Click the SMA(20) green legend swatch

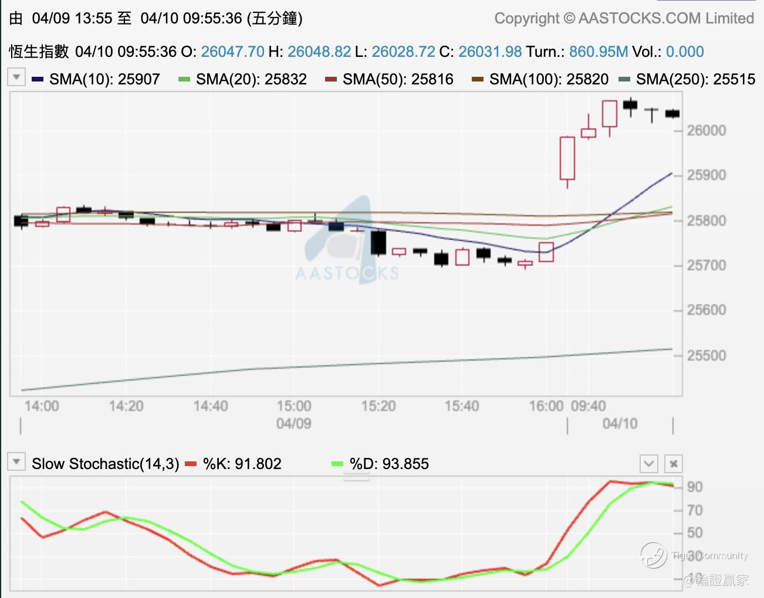pos(184,79)
